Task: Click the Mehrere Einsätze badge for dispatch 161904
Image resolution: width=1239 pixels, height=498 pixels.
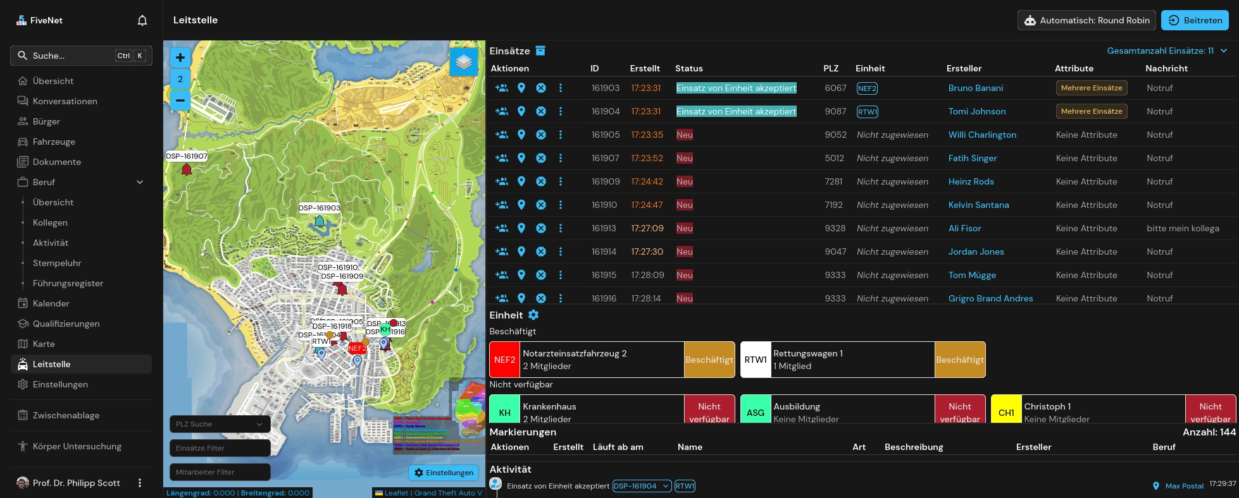Action: tap(1092, 111)
